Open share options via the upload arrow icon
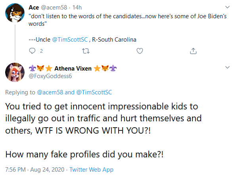This screenshot has height=178, width=236. coord(193,51)
